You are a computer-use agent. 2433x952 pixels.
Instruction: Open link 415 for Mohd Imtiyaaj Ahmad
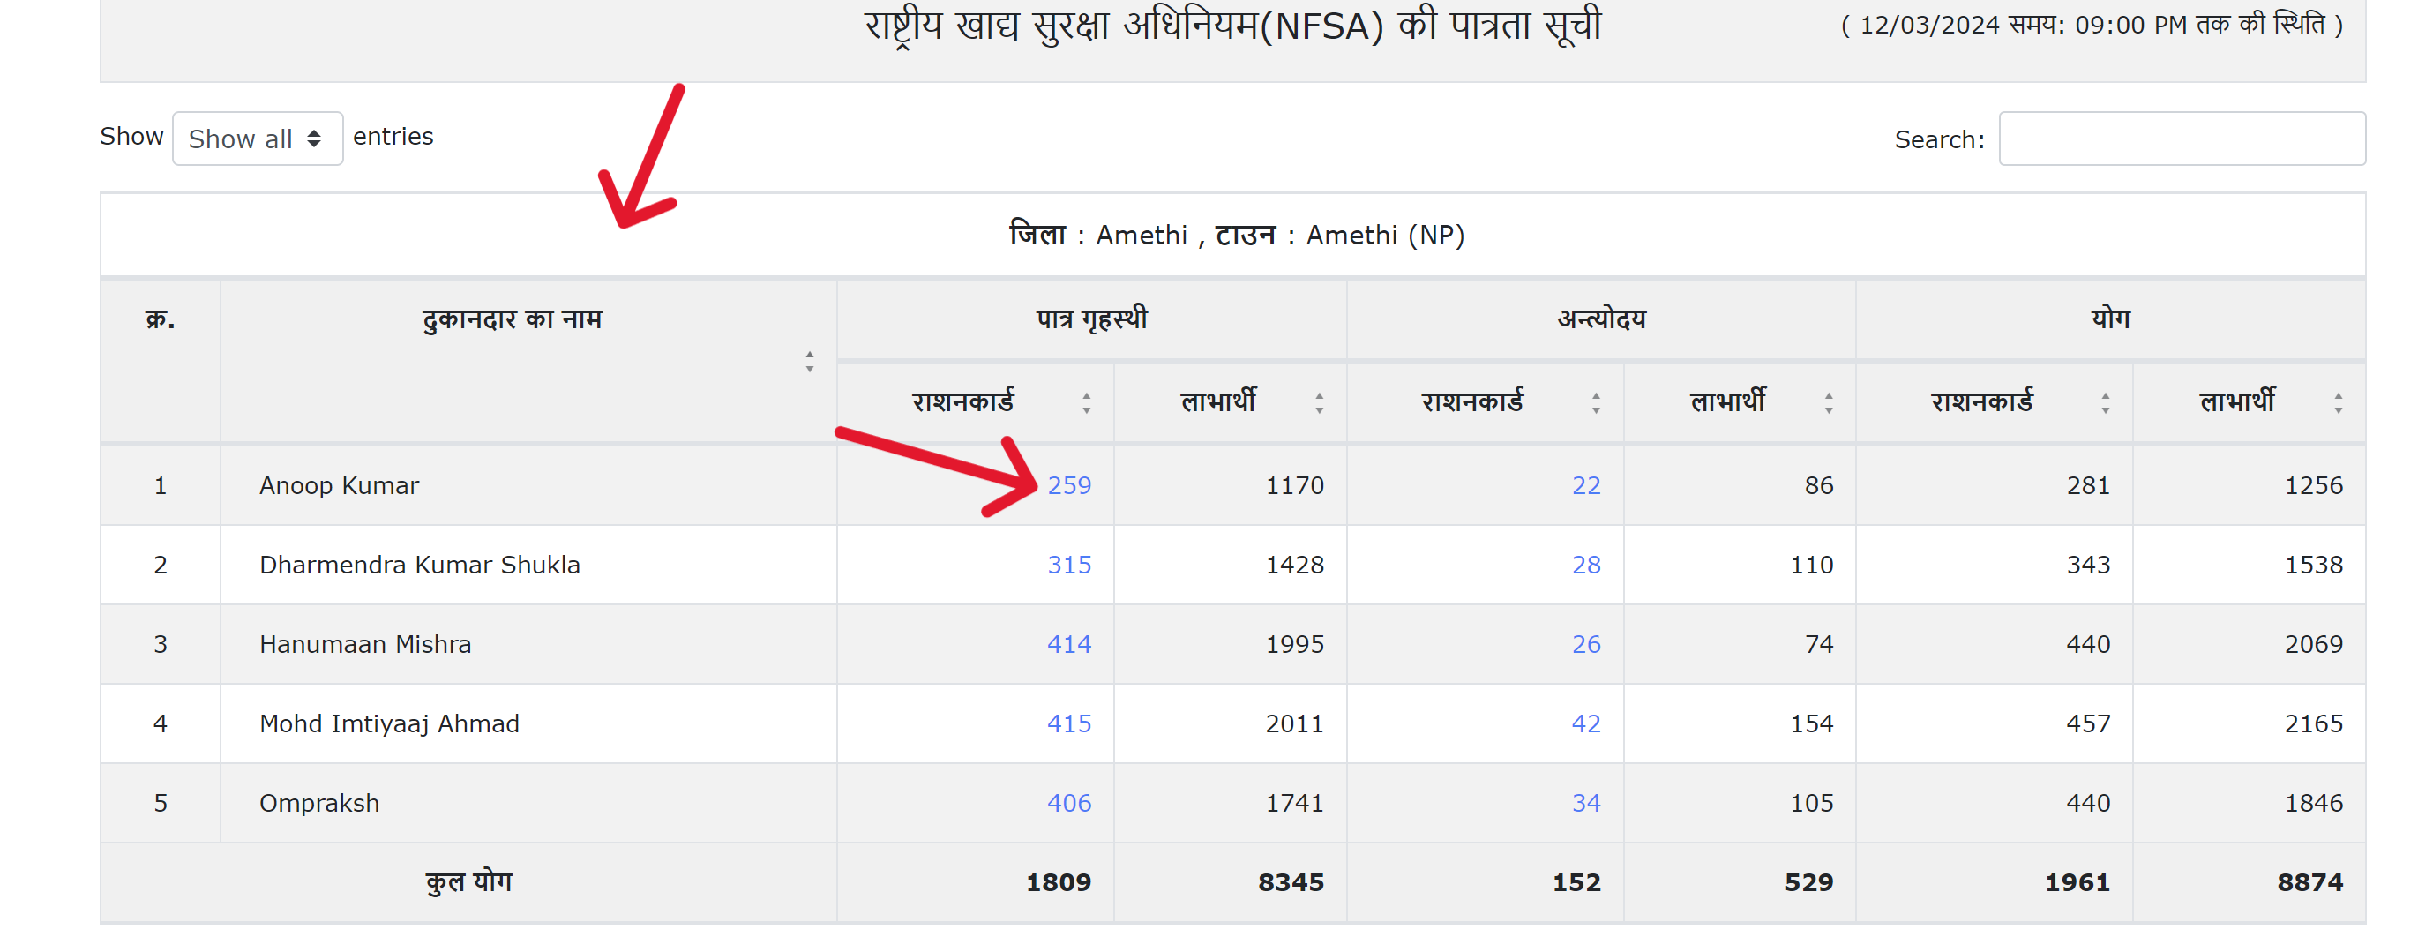pos(1070,723)
